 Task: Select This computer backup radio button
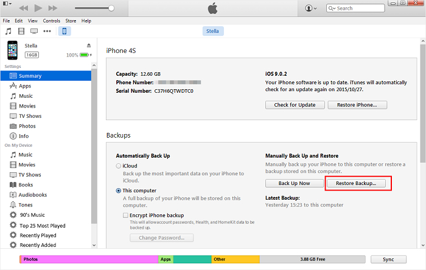pyautogui.click(x=119, y=191)
